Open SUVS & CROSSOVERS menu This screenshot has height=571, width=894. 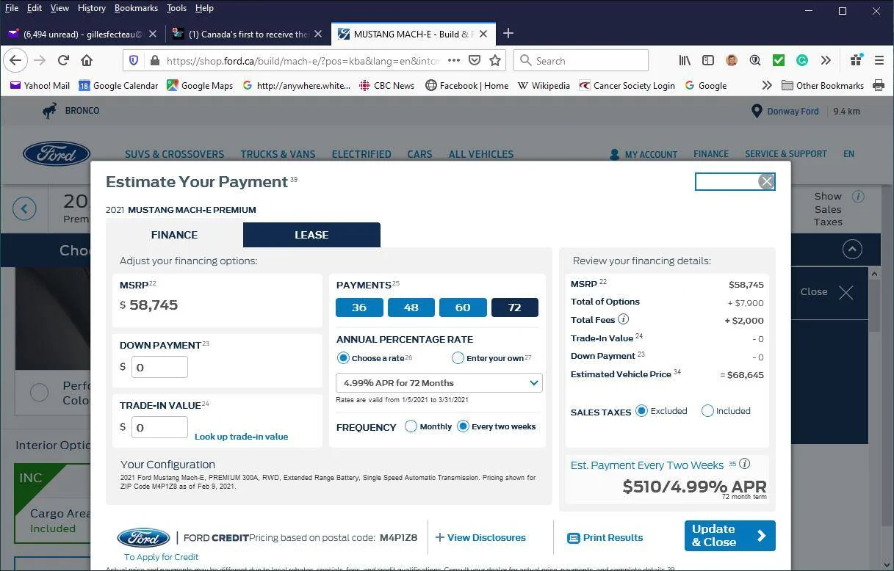(174, 154)
